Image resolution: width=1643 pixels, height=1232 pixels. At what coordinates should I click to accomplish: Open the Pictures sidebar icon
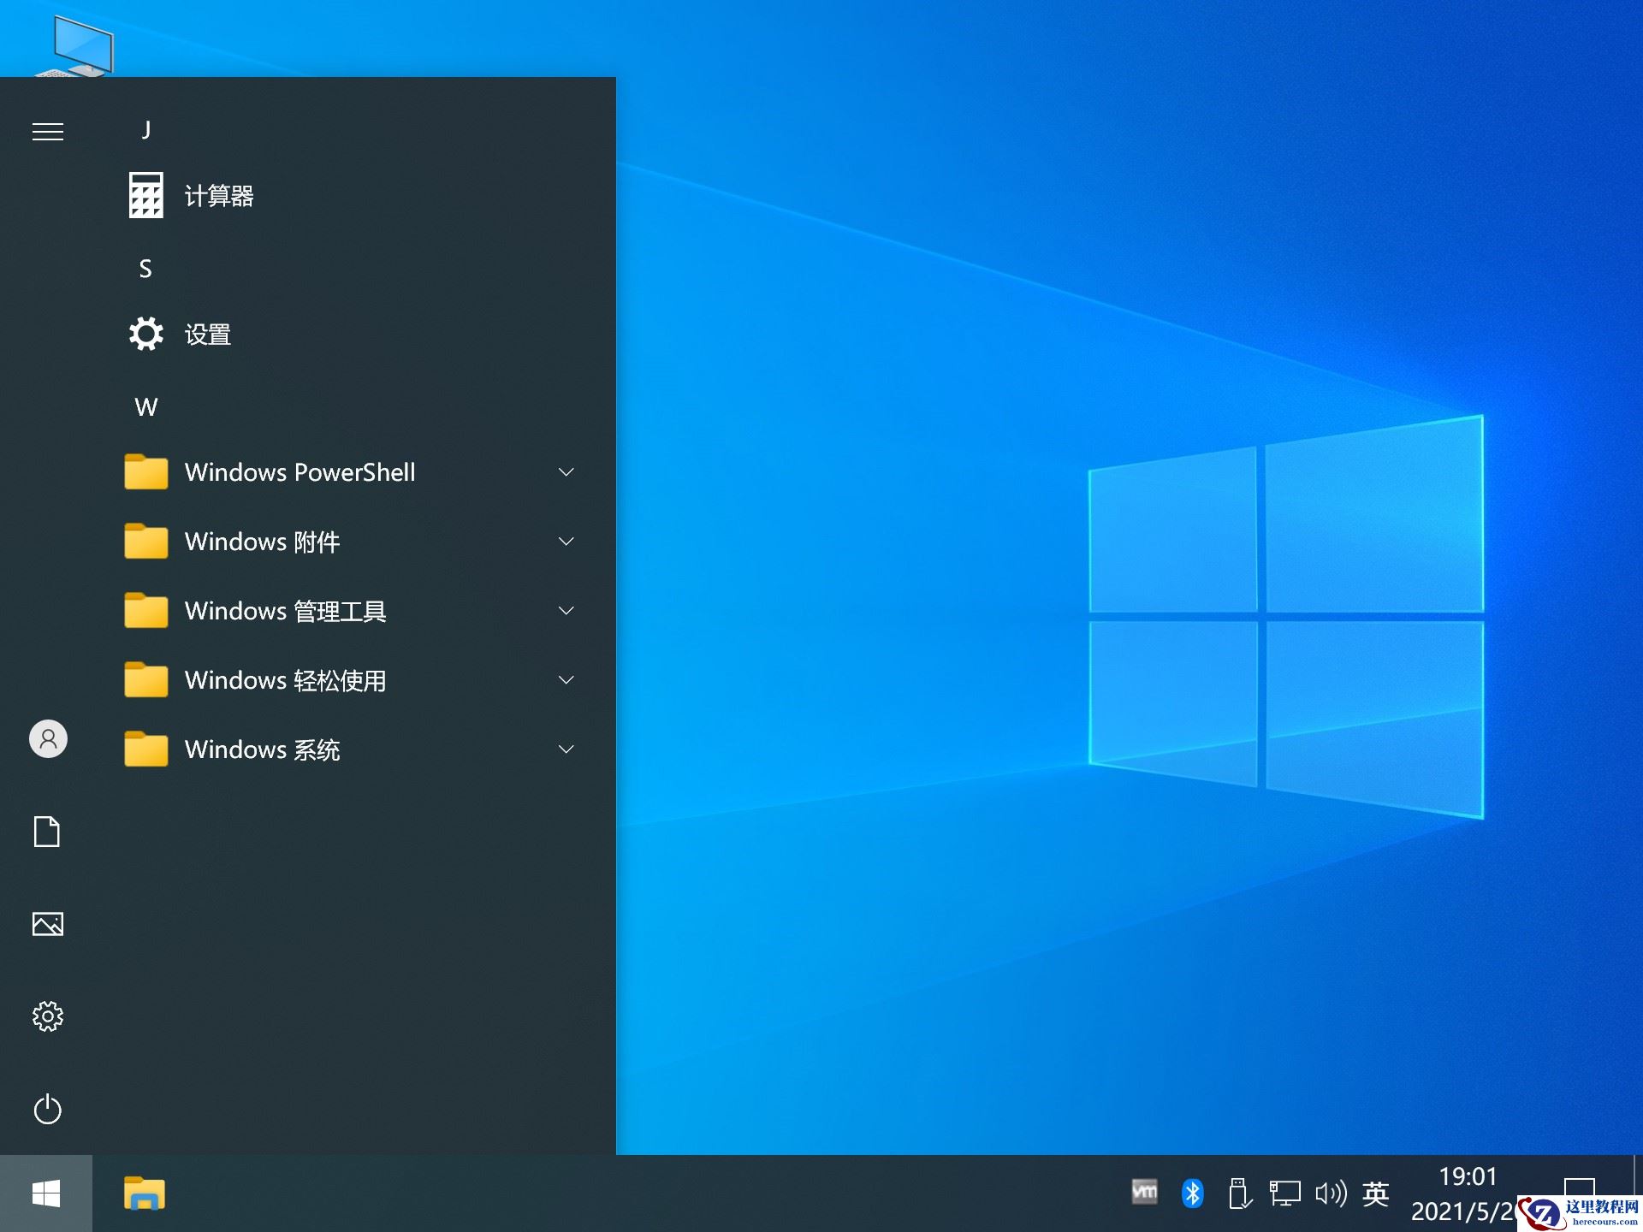[48, 923]
